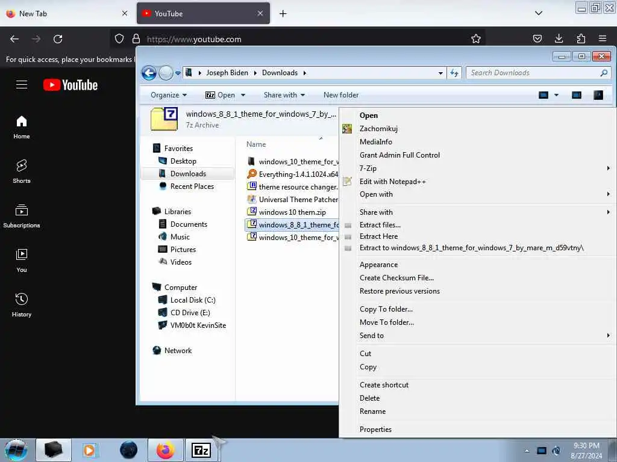The height and width of the screenshot is (462, 617).
Task: Open Firefox from the taskbar
Action: click(166, 450)
